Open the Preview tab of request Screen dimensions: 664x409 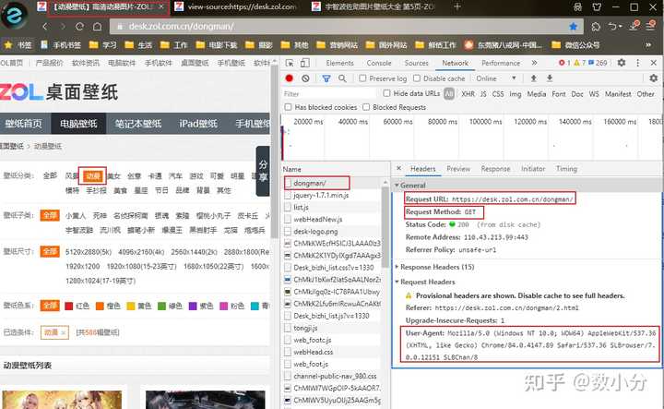(x=458, y=169)
